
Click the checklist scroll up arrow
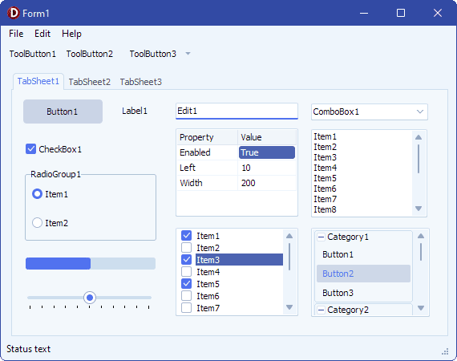[x=289, y=236]
